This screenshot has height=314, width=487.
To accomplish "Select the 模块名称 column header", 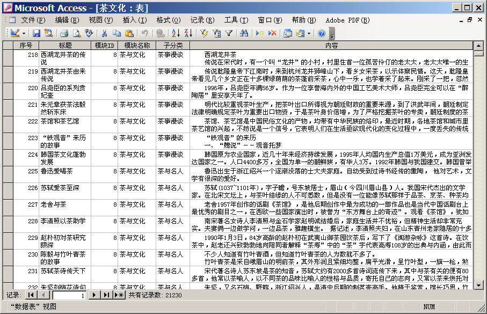I will (137, 45).
